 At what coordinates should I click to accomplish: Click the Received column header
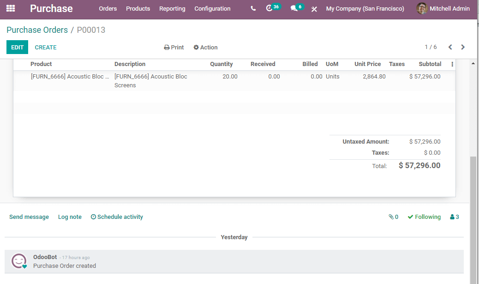263,64
